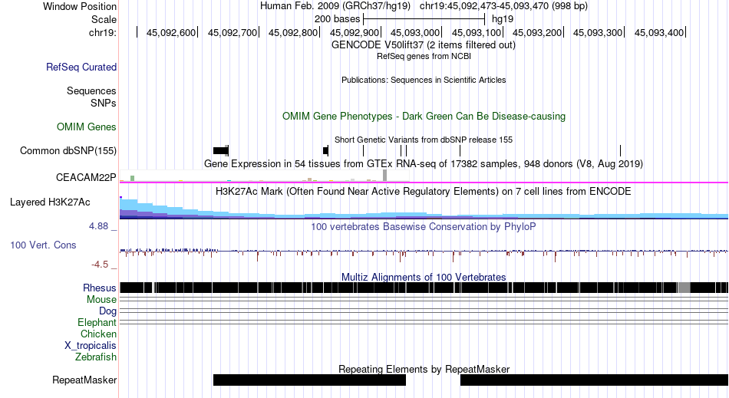Click the thin SNP tick between 45,092,800 and 45,092,900
The width and height of the screenshot is (729, 398).
pyautogui.click(x=364, y=150)
